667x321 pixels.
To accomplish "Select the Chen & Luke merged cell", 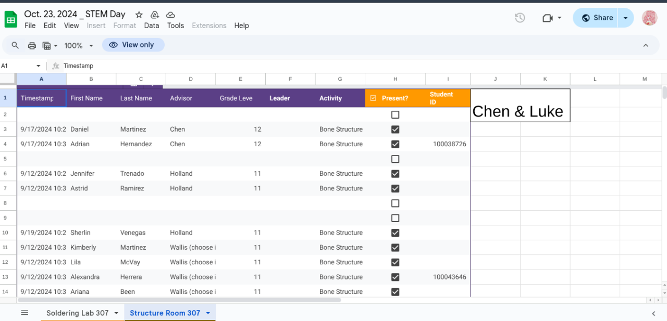I will (520, 106).
